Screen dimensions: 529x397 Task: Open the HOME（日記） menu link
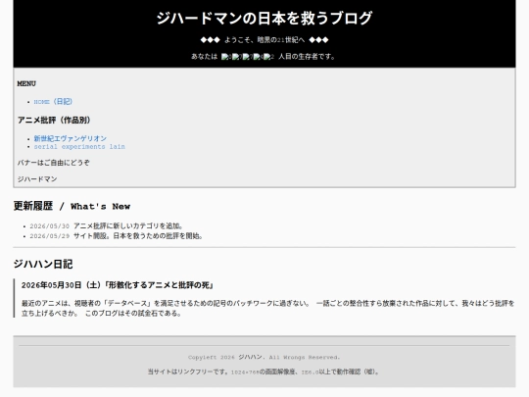click(x=53, y=102)
